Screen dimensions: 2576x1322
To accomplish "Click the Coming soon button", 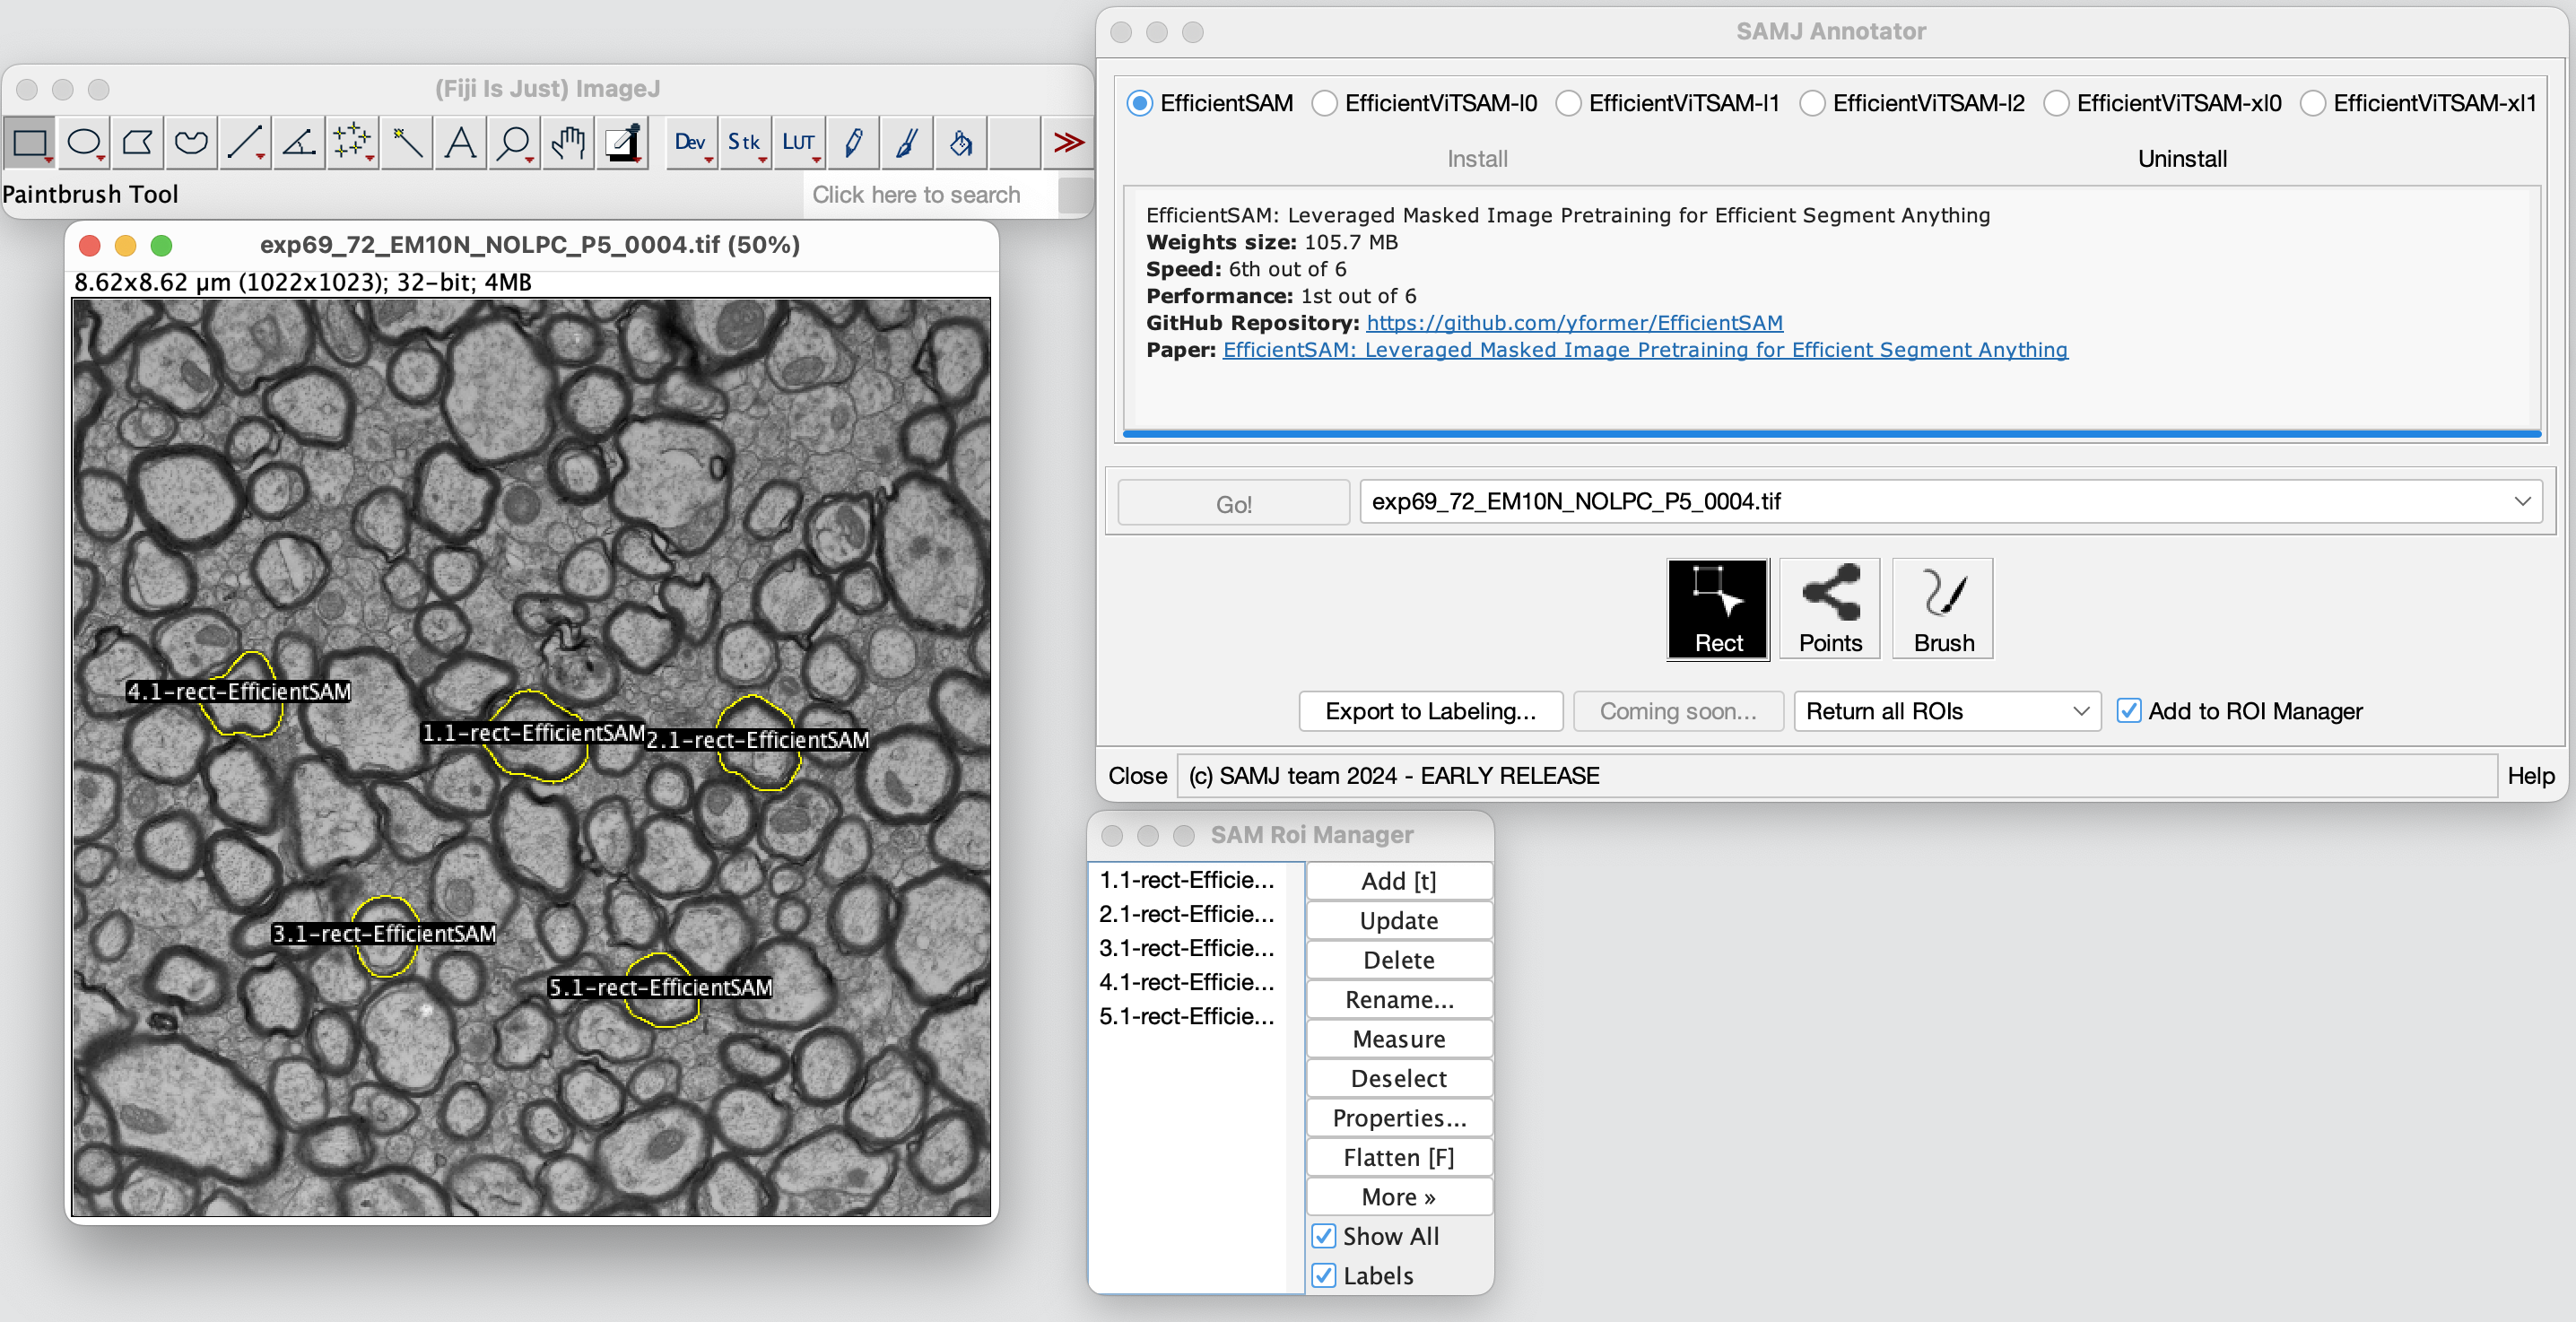I will tap(1678, 711).
